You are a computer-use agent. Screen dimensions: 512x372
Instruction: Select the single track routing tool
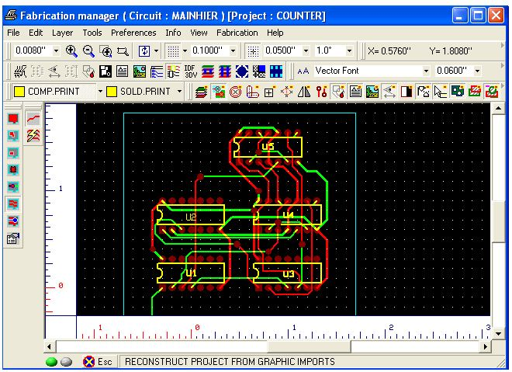[33, 118]
